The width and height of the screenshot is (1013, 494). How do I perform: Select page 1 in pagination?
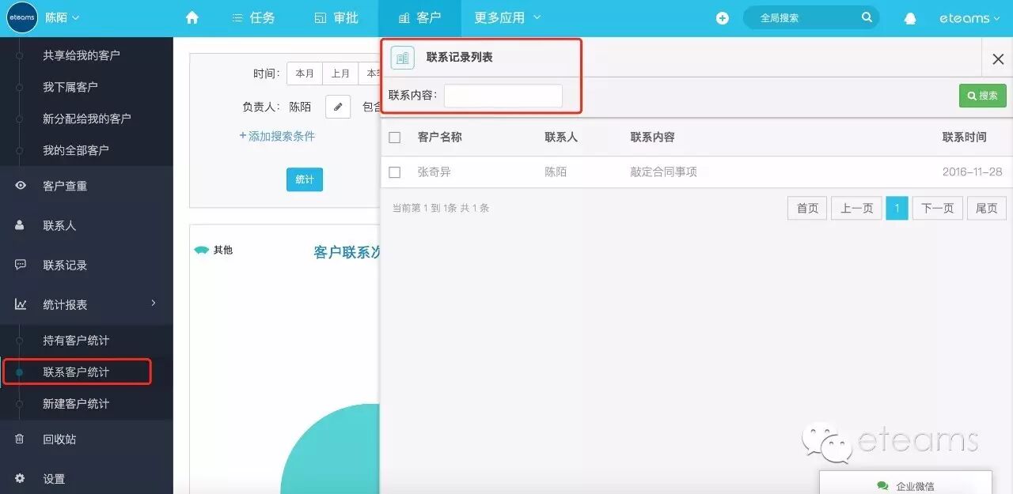point(897,209)
